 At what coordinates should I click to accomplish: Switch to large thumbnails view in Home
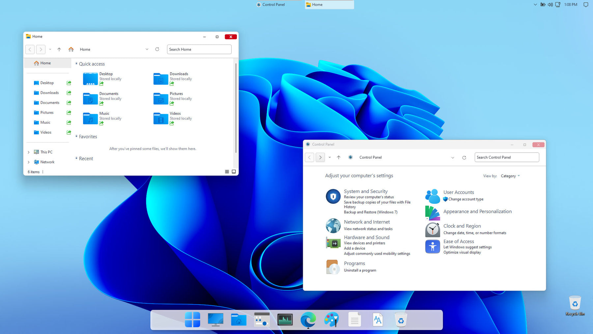coord(234,172)
